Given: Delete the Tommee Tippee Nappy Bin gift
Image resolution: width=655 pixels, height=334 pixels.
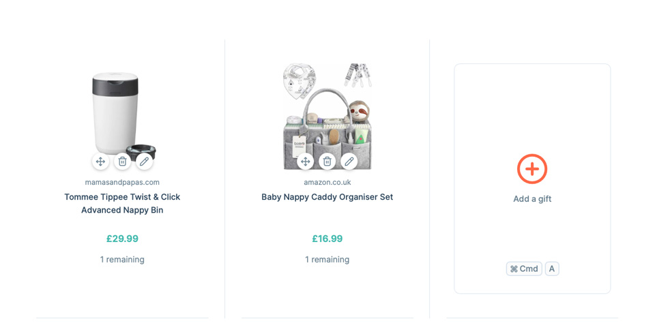Looking at the screenshot, I should 122,162.
